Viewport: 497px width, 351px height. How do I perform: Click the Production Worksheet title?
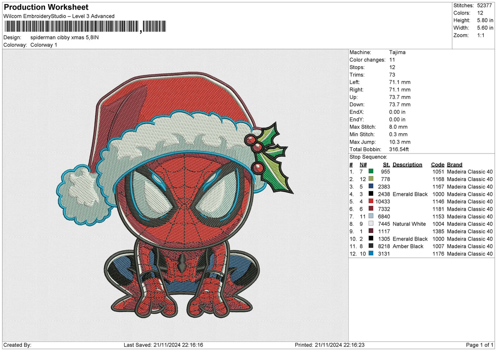coord(46,7)
